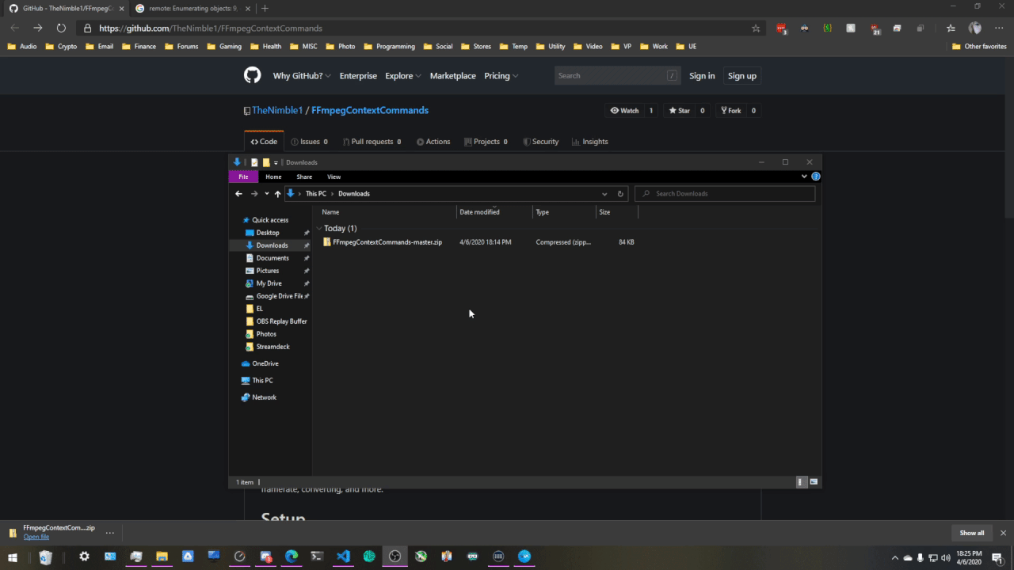Open Windows Start menu
Image resolution: width=1014 pixels, height=570 pixels.
click(x=13, y=557)
